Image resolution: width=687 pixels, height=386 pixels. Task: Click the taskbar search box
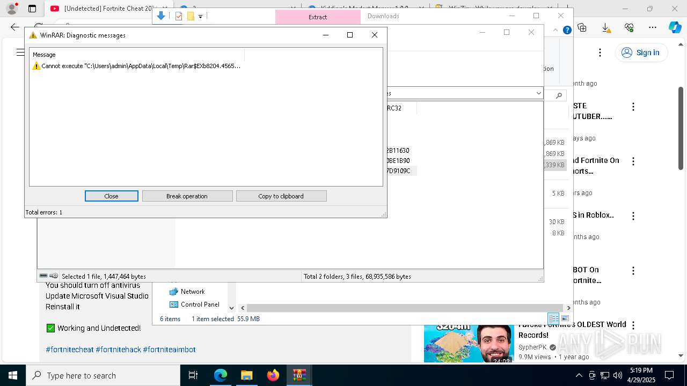coord(103,375)
